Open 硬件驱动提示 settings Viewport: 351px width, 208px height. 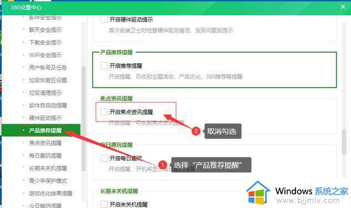tap(45, 118)
